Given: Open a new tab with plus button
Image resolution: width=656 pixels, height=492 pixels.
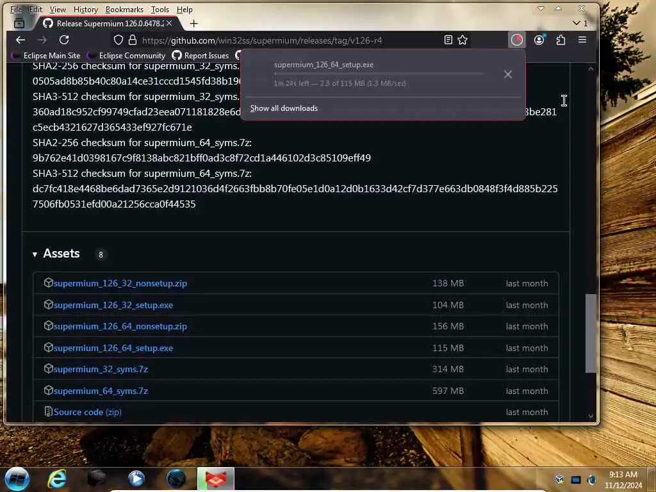Looking at the screenshot, I should tap(193, 24).
